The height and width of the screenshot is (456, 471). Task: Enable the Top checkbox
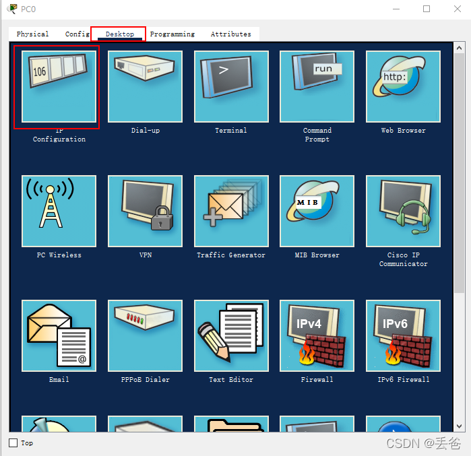(x=13, y=443)
